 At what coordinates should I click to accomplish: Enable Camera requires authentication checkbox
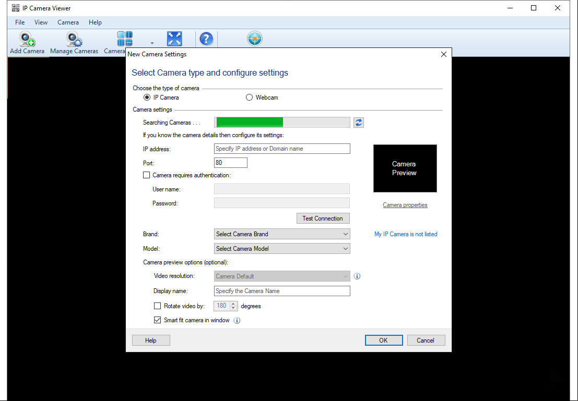pyautogui.click(x=147, y=175)
